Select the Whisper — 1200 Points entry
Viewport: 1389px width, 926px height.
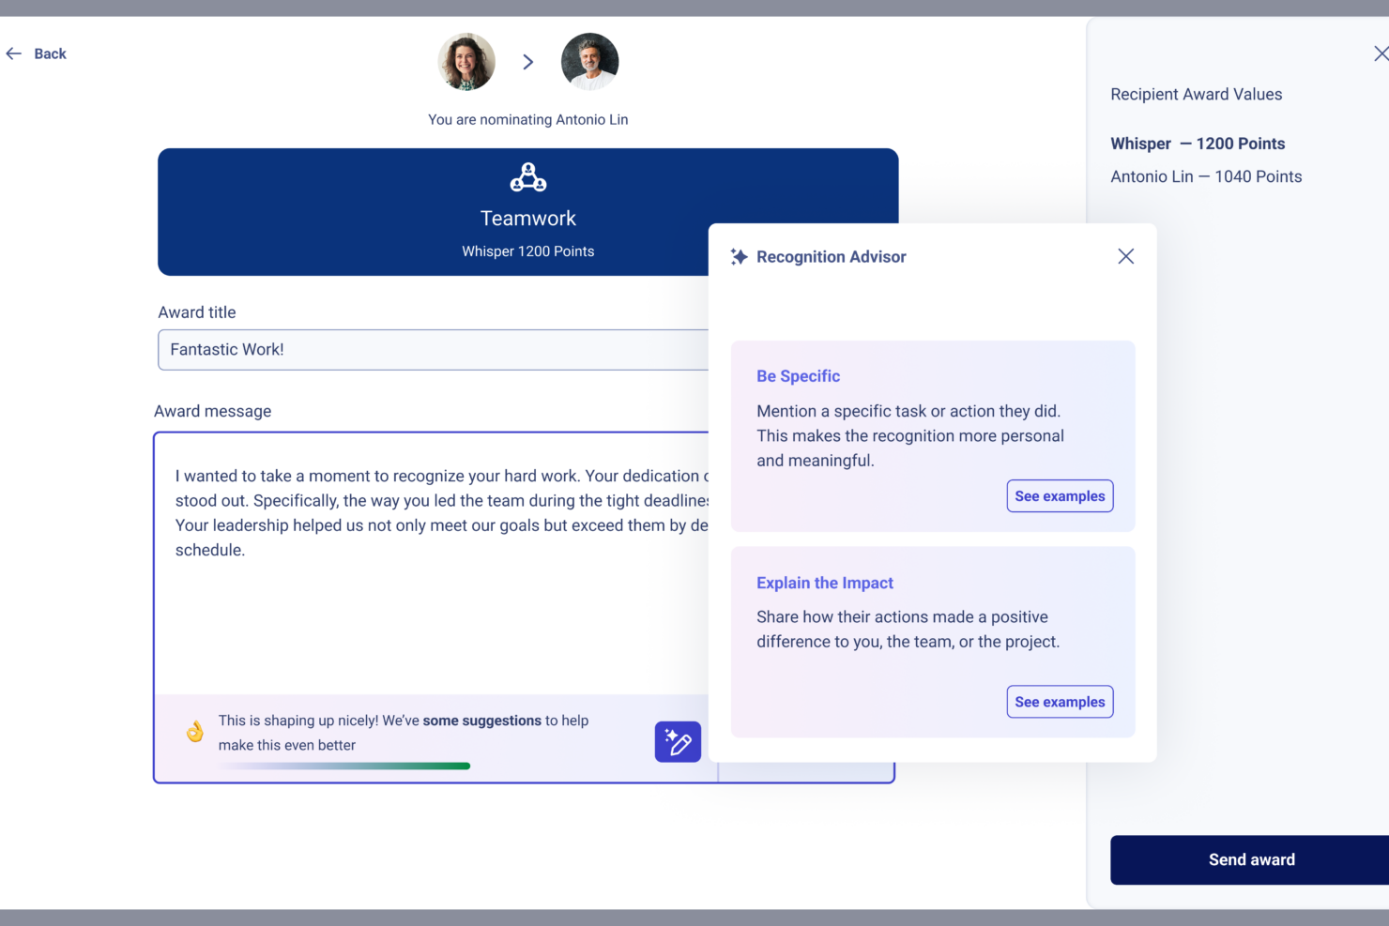tap(1198, 144)
